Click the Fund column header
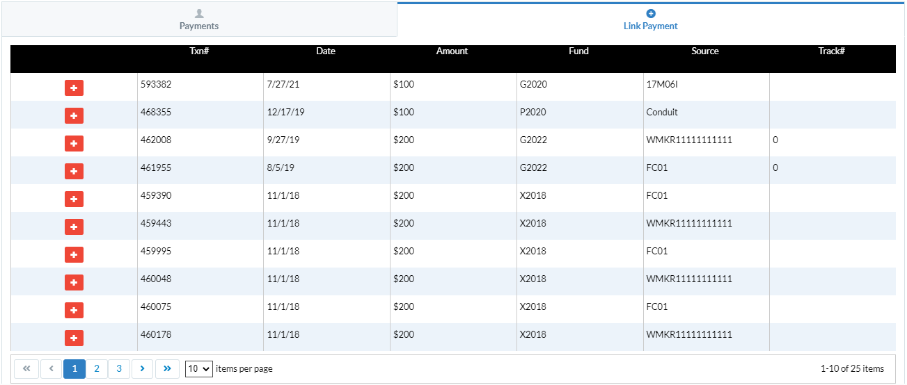 [578, 51]
